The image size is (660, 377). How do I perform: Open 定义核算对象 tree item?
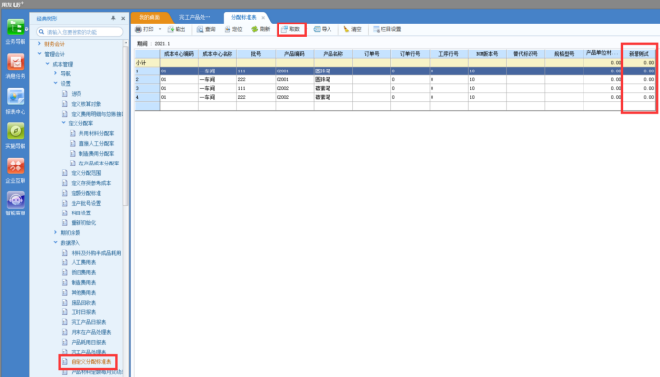[x=85, y=104]
